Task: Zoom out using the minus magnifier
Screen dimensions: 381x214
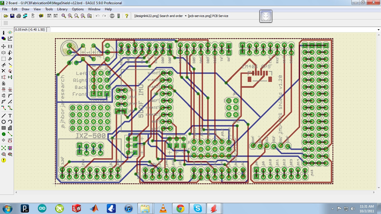Action: pos(76,16)
